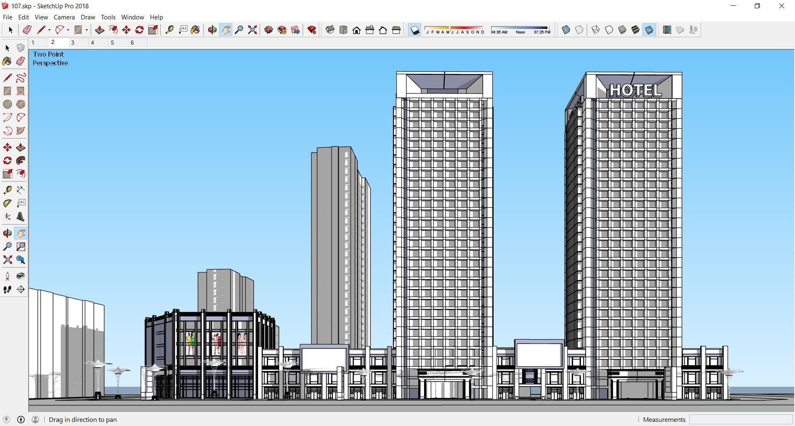Switch to scene tab 3
Screen dimensions: 795x426
78,43
